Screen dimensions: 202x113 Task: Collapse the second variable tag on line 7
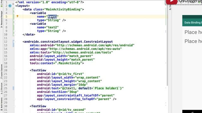click(x=14, y=24)
